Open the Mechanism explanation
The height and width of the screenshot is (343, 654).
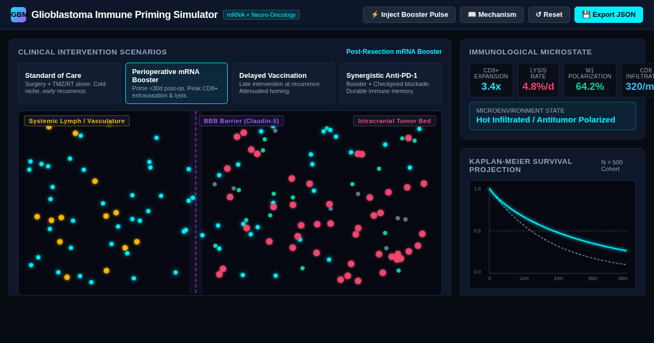[492, 15]
